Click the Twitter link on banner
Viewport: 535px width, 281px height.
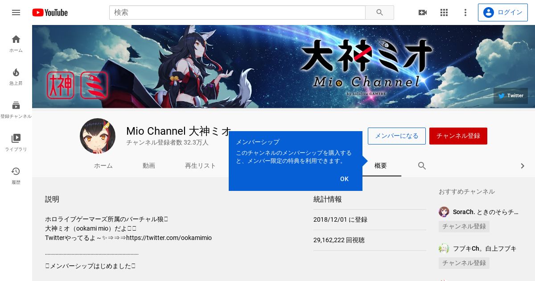(x=510, y=96)
